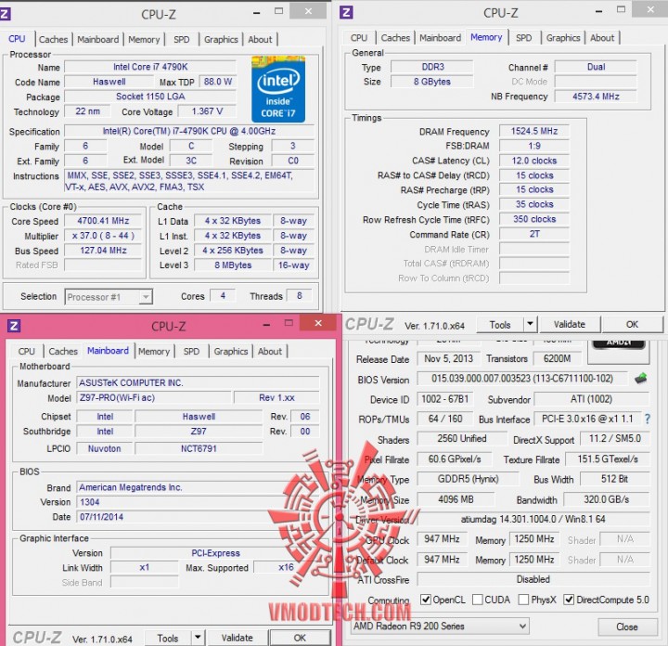Open the AMD Radeon R9 200 Series dropdown

(440, 626)
